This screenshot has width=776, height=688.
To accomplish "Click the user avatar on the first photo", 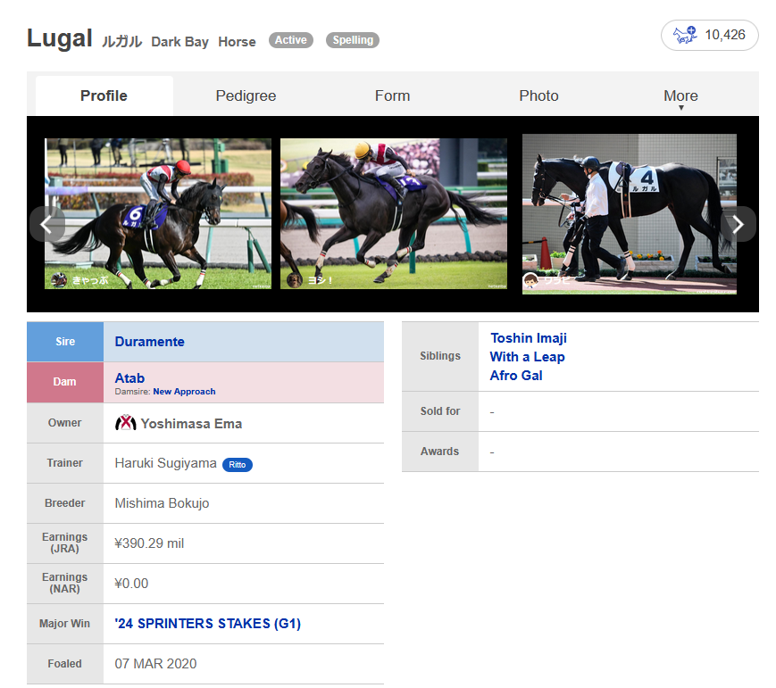I will click(59, 280).
